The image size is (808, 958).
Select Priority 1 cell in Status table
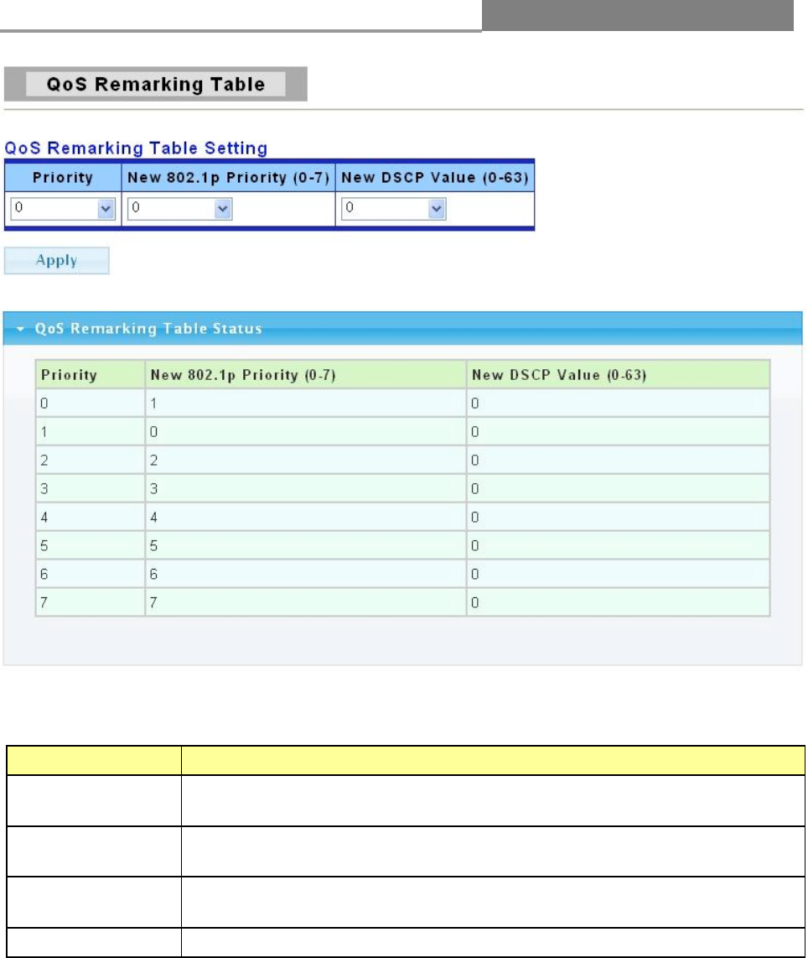pos(91,432)
